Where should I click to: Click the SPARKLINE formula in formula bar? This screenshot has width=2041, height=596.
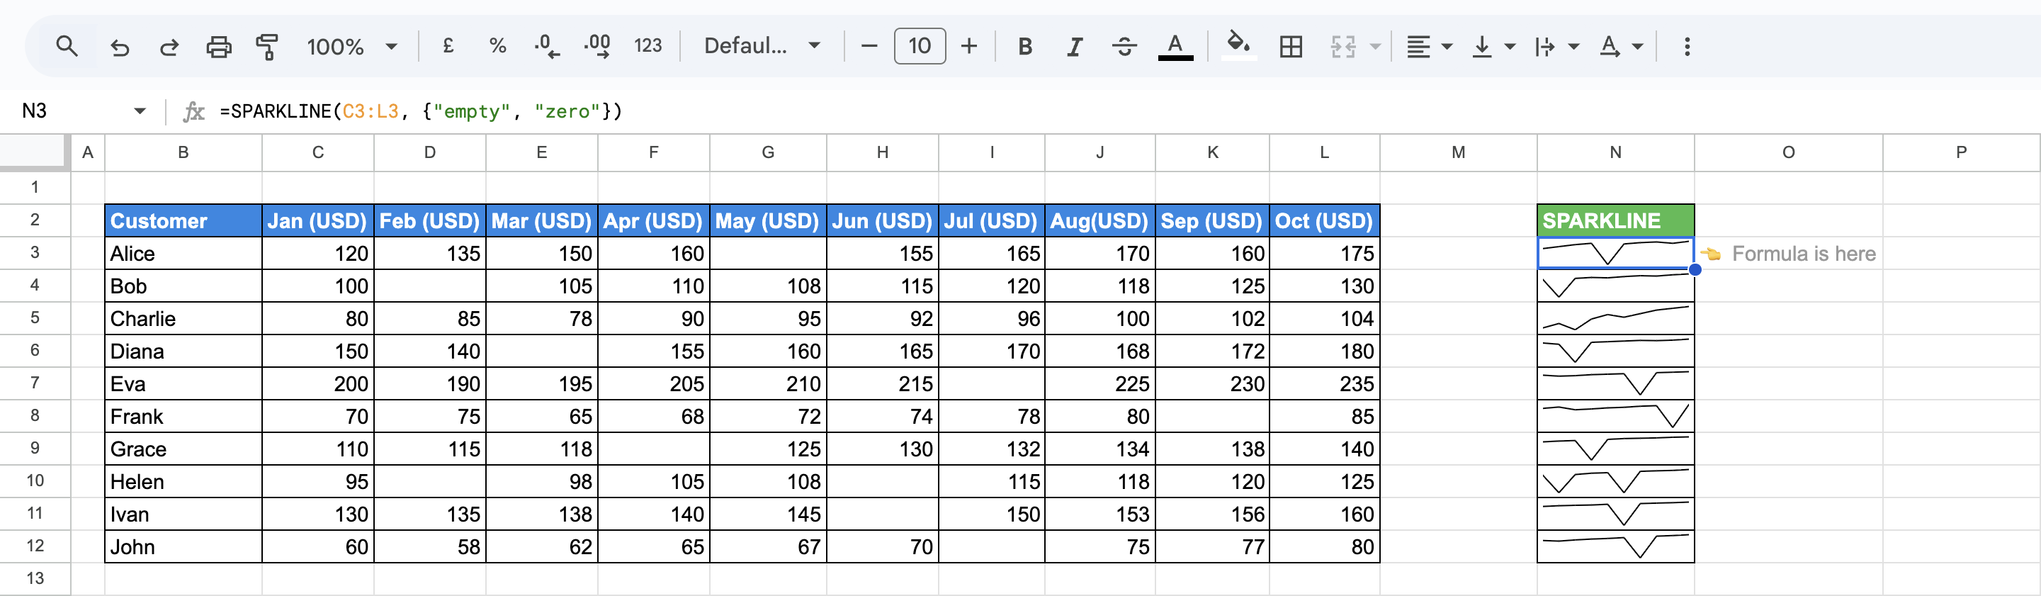[422, 111]
